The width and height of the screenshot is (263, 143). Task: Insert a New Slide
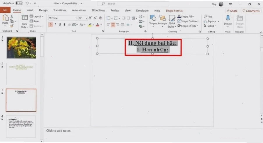(x=24, y=21)
